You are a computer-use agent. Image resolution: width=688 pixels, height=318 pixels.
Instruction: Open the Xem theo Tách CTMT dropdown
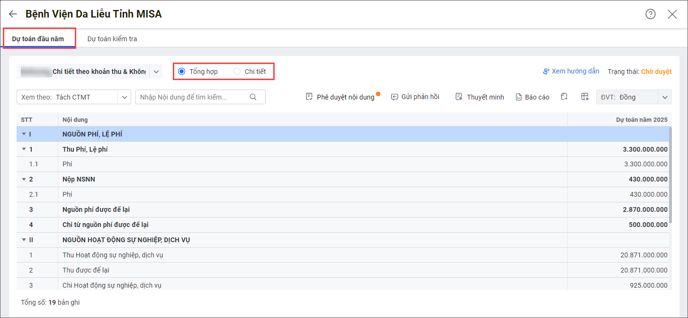125,97
